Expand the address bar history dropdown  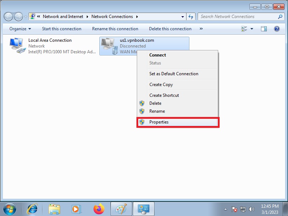click(183, 17)
